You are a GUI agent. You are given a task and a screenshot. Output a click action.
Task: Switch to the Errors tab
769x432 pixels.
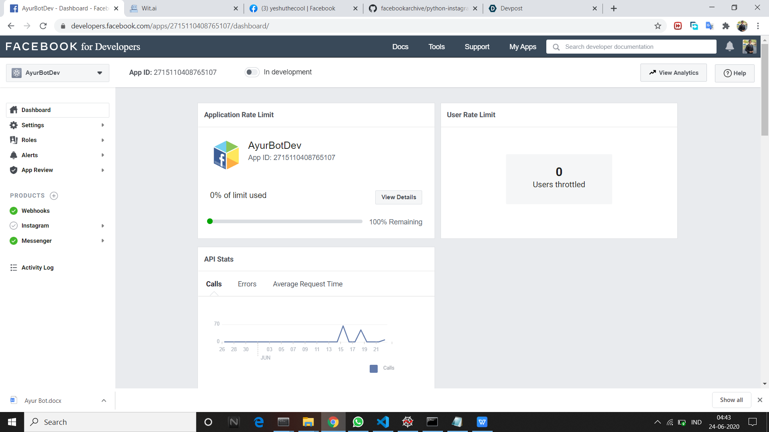(247, 284)
